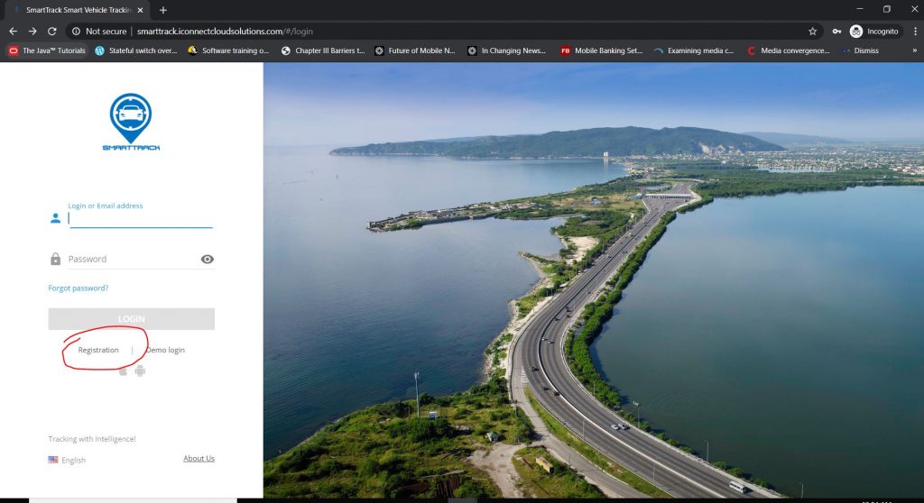Click the Registration link
The width and height of the screenshot is (924, 503).
click(x=98, y=350)
